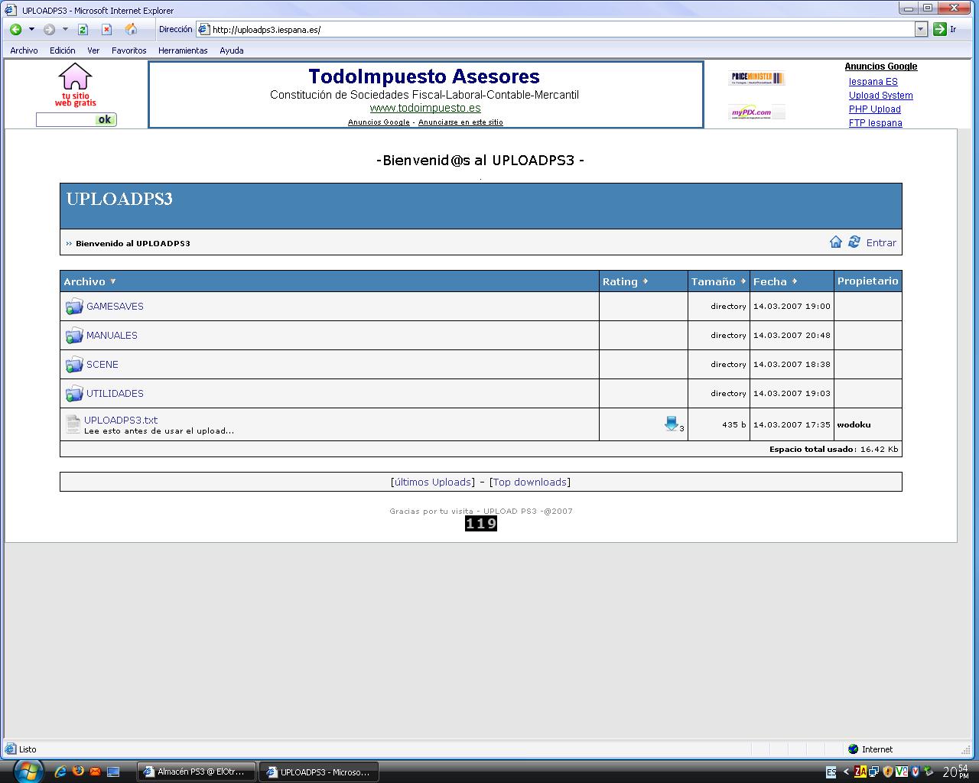Open the Windows Start orb
The height and width of the screenshot is (783, 979).
[x=28, y=771]
